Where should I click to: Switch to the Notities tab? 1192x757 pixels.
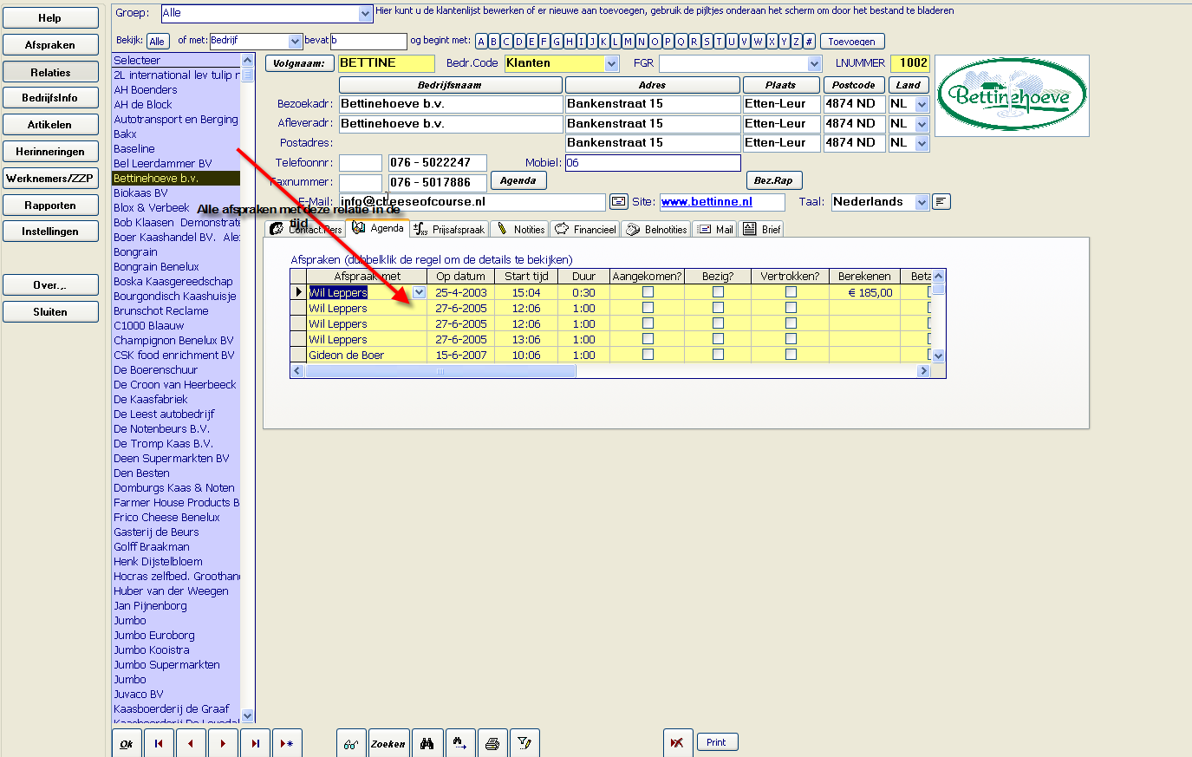(x=520, y=229)
